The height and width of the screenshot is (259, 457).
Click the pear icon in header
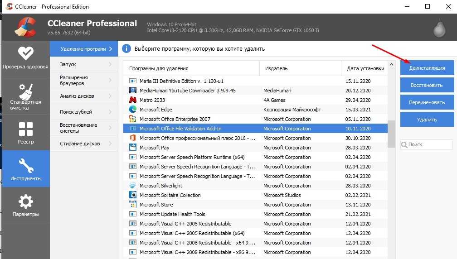click(x=439, y=29)
